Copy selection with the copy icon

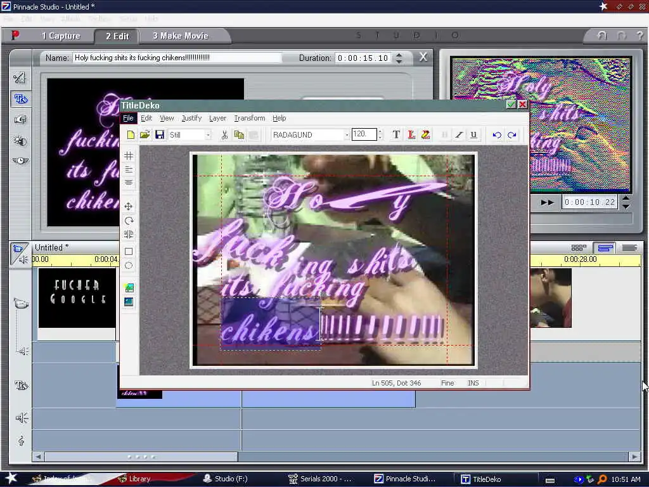tap(239, 134)
